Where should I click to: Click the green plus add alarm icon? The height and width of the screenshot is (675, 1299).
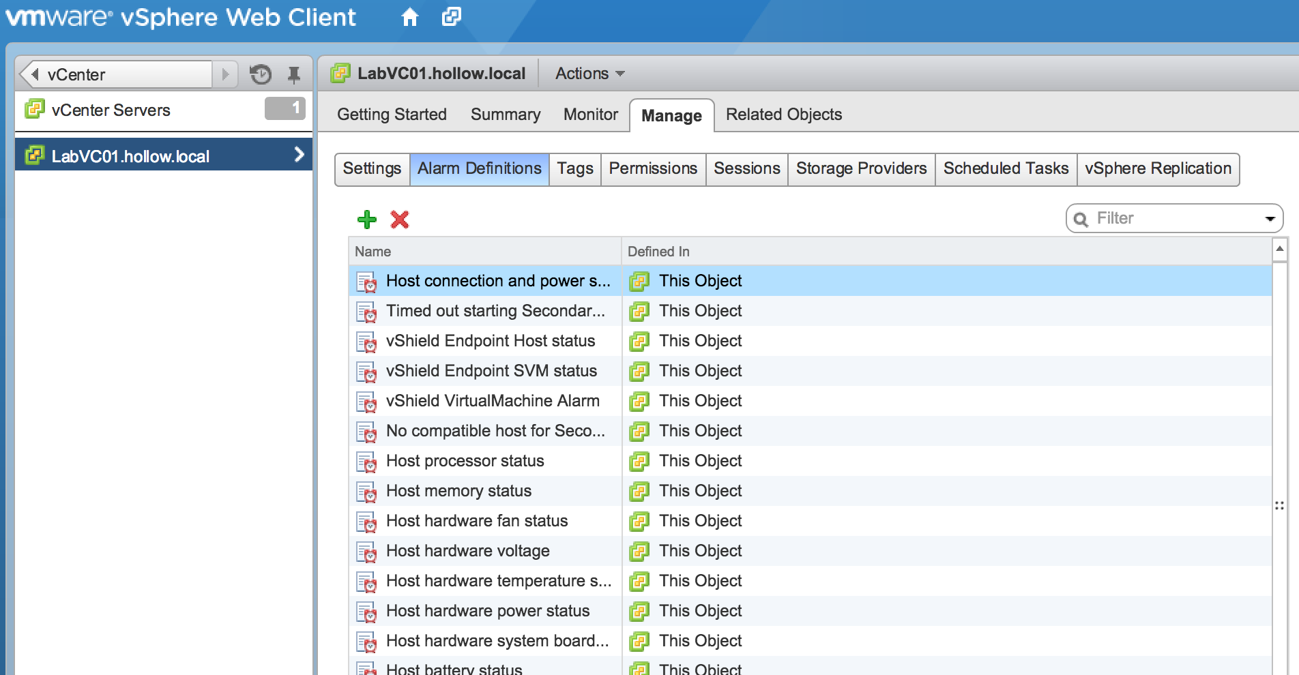367,220
